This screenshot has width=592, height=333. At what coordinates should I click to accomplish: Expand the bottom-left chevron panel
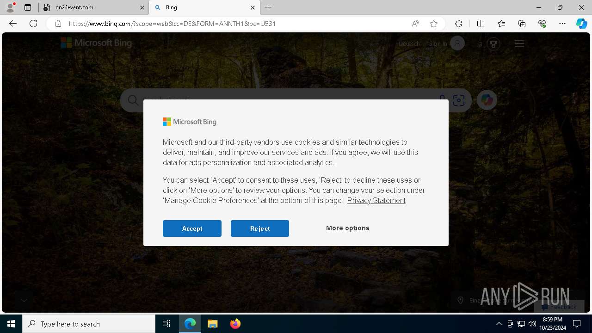24,300
